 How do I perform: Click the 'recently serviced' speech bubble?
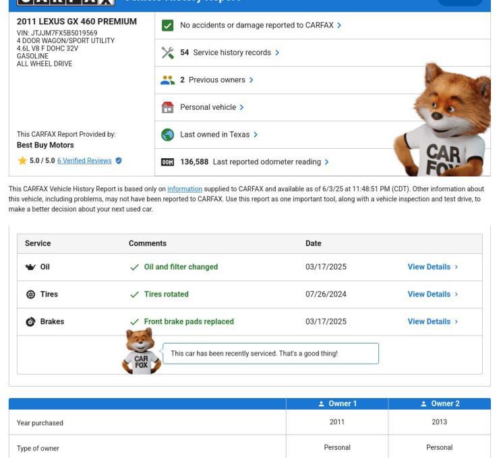coord(270,354)
